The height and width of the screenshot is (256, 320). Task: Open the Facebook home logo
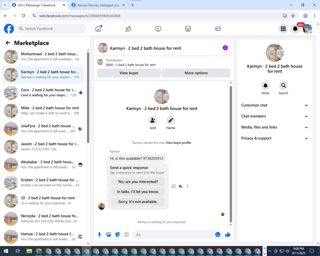[9, 29]
